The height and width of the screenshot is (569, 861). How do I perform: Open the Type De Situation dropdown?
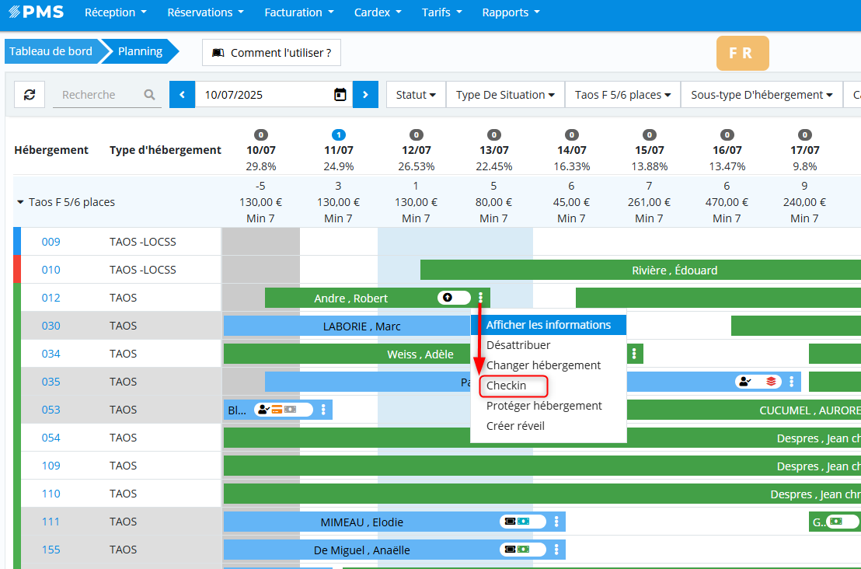(505, 95)
